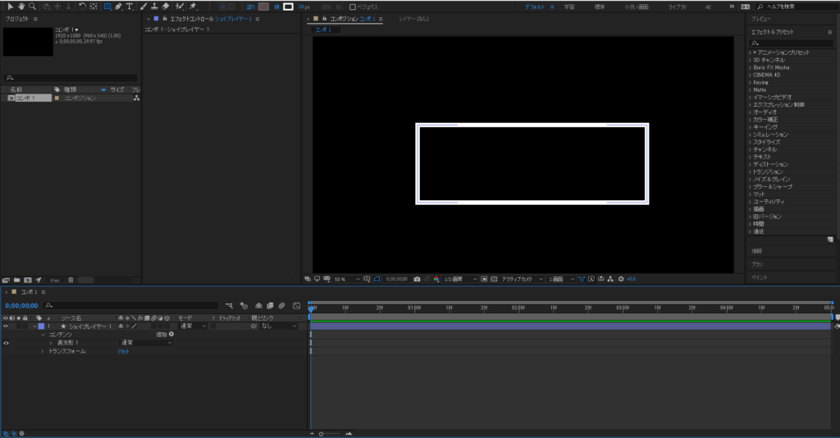
Task: Select the Rotation tool
Action: (x=82, y=7)
